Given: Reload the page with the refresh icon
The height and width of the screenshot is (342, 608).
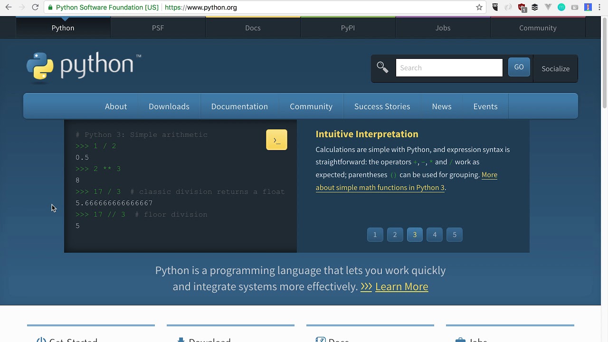Looking at the screenshot, I should coord(35,7).
